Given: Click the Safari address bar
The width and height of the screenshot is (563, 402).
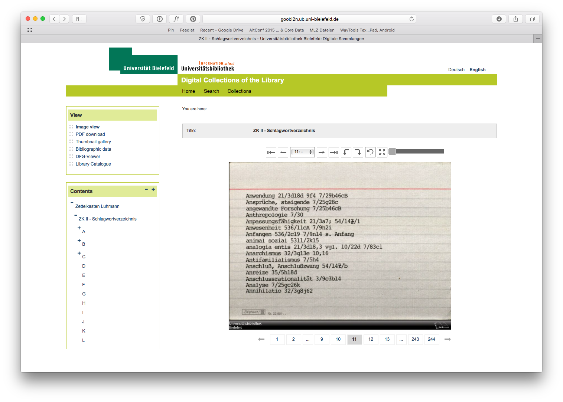Looking at the screenshot, I should click(309, 19).
